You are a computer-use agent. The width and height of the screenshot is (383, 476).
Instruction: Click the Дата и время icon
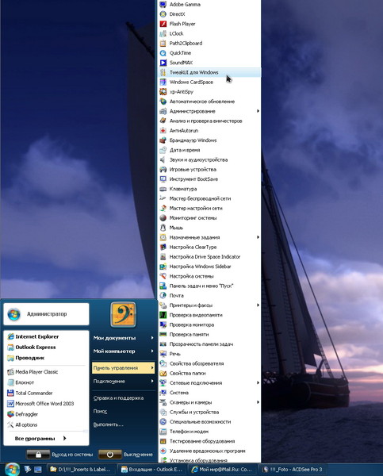click(163, 150)
